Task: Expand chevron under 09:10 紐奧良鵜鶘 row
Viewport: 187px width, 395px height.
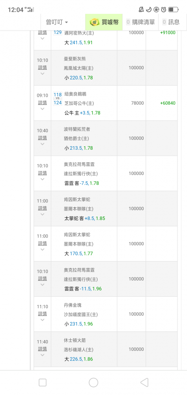Action: pyautogui.click(x=42, y=109)
